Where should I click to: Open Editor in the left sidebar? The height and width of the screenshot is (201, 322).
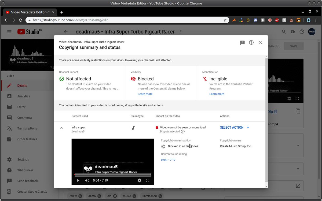27,107
